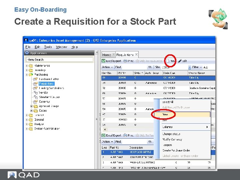Collapse the Purchasing folder node
This screenshot has height=180, width=240.
point(27,75)
